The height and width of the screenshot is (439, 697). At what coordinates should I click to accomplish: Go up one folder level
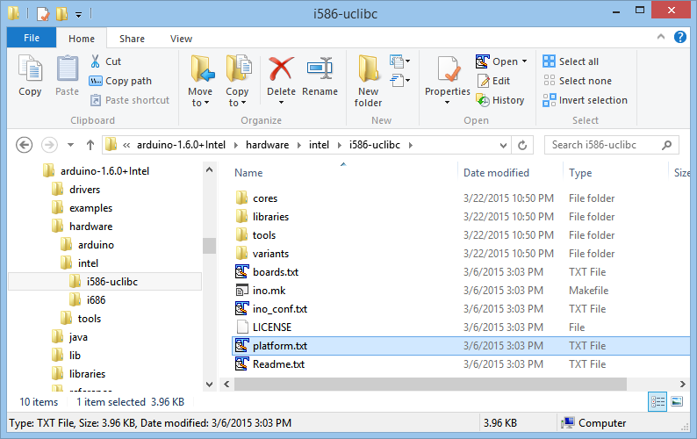[90, 145]
